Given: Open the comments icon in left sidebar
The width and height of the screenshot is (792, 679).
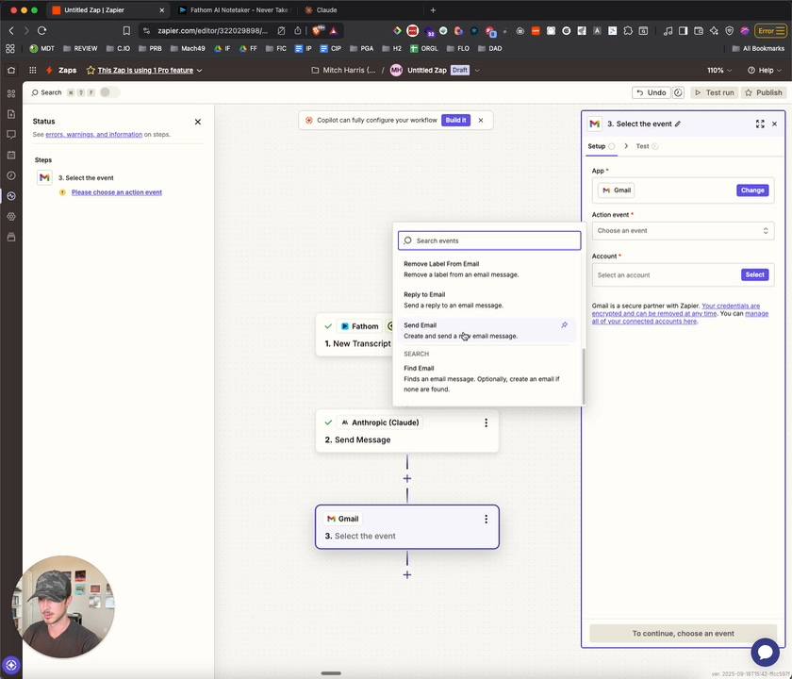Looking at the screenshot, I should click(x=11, y=134).
